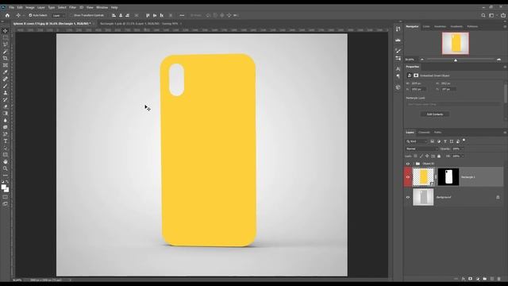Switch to the Paths tab
This screenshot has height=286, width=508.
pos(437,133)
